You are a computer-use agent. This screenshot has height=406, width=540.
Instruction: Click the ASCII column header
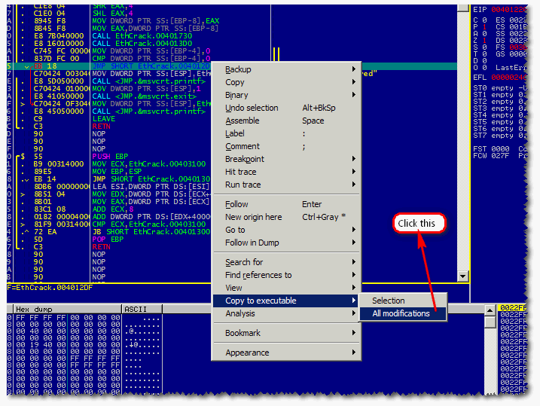[x=136, y=309]
